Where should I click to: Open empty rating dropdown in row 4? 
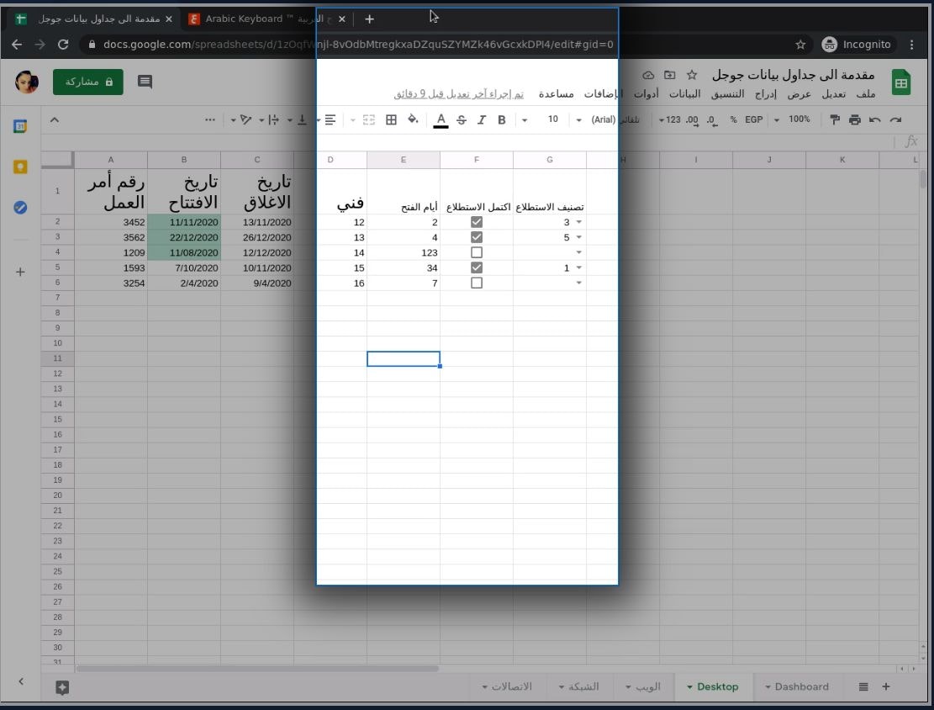point(578,252)
